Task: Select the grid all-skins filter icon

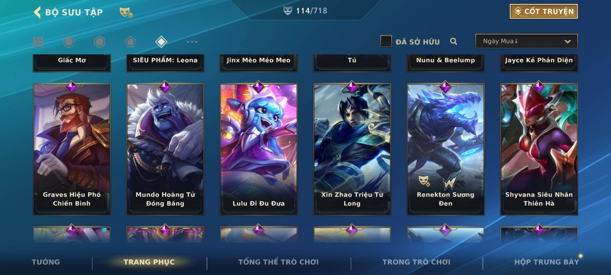Action: (38, 42)
